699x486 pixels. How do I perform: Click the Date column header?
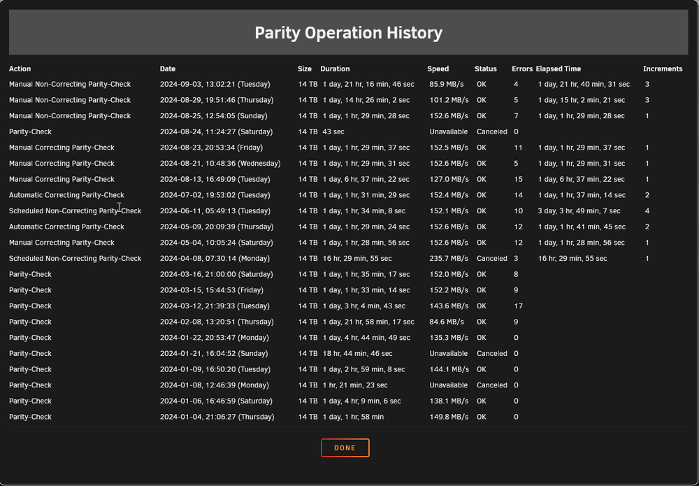tap(168, 69)
